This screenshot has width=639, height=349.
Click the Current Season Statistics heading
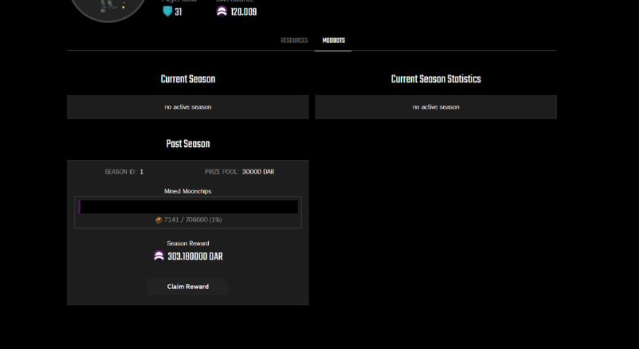coord(436,79)
